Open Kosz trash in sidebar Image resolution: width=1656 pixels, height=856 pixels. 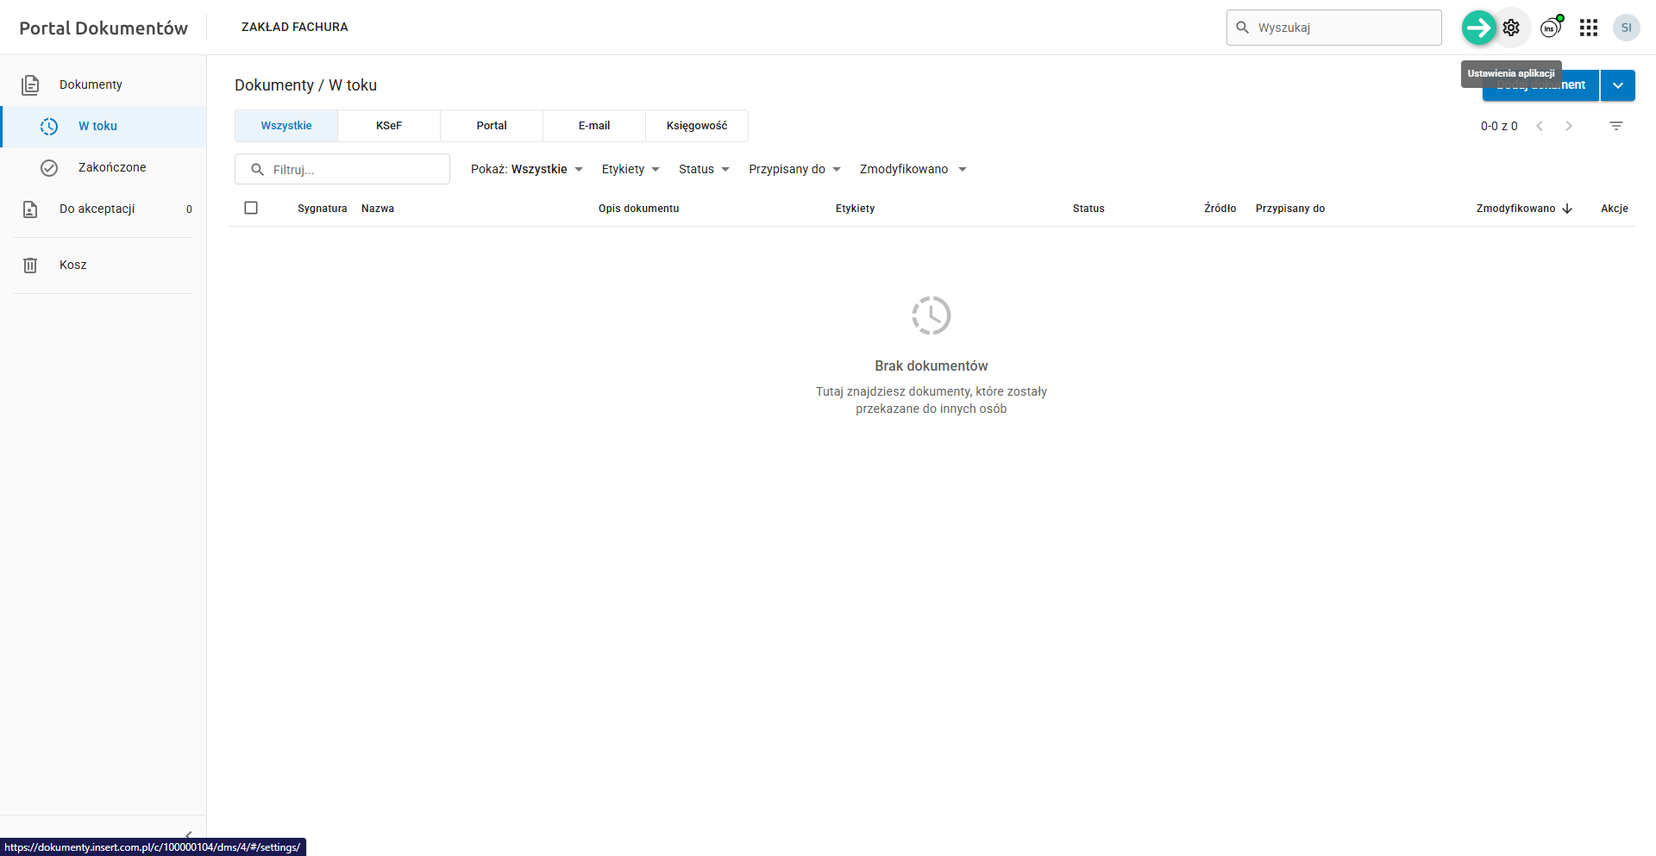[73, 265]
